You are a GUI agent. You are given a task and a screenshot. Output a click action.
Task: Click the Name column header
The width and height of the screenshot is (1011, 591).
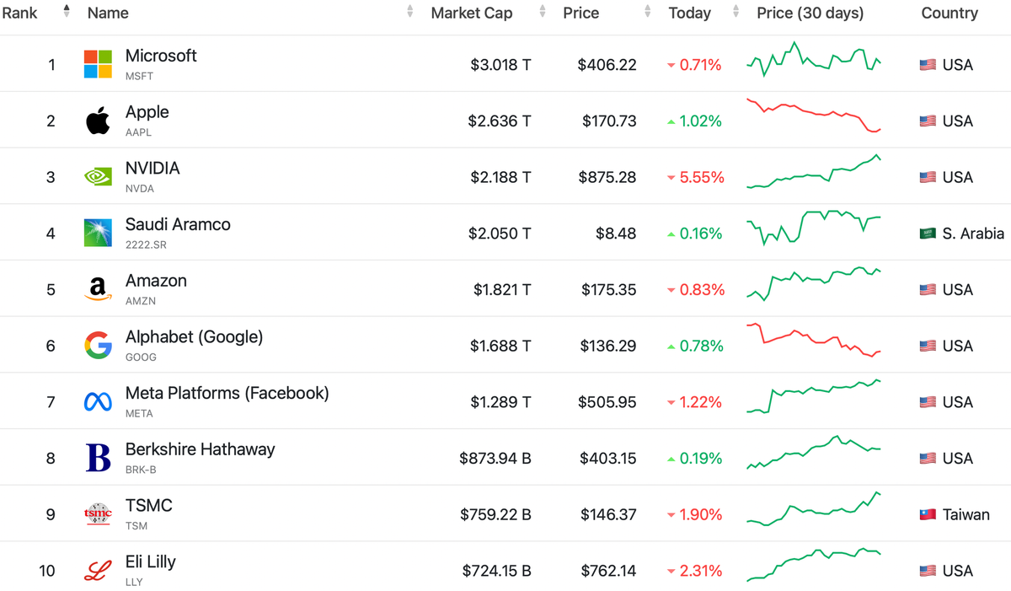coord(108,13)
